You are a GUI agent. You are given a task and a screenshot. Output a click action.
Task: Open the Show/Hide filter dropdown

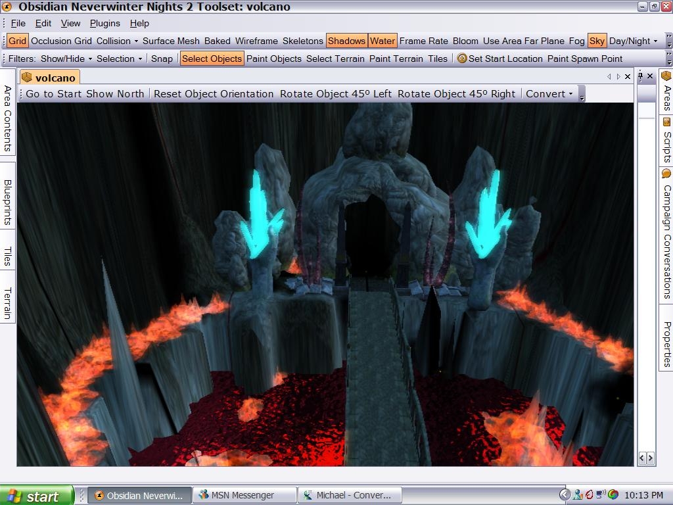66,59
